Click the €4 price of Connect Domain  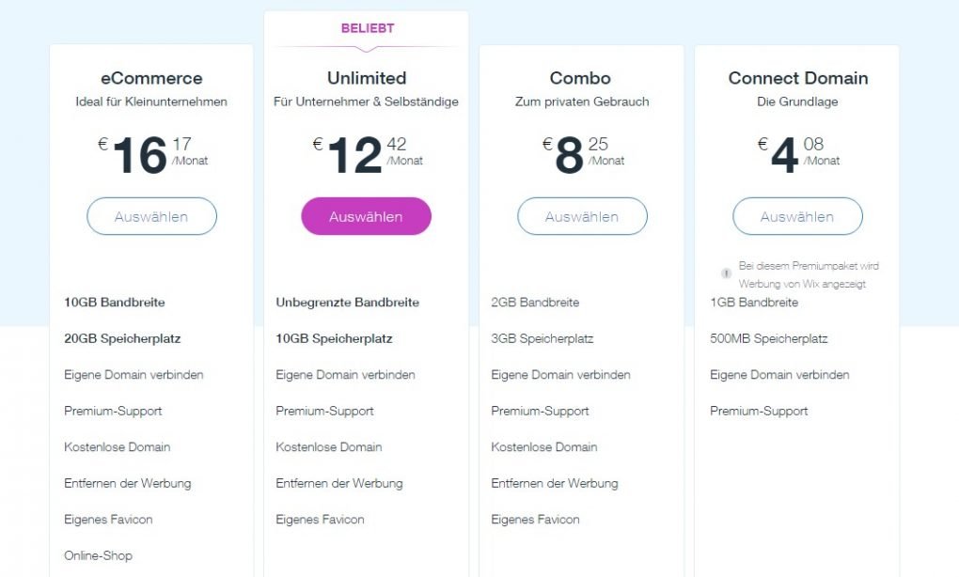coord(799,155)
